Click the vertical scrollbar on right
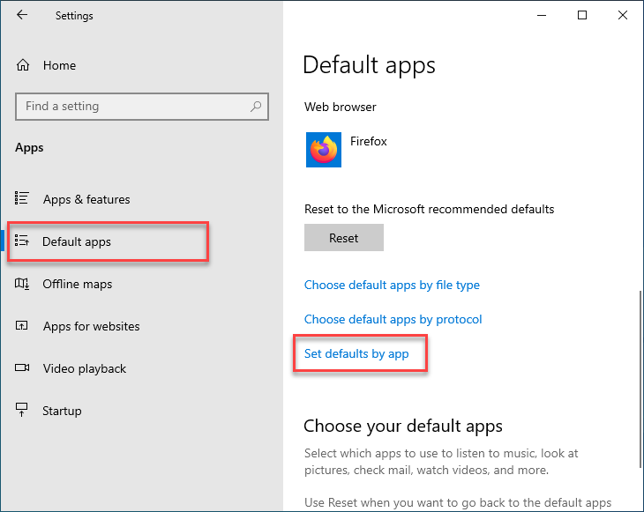Viewport: 644px width, 512px height. coord(640,379)
